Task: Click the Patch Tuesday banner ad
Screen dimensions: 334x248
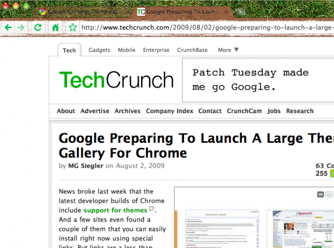Action: point(258,80)
